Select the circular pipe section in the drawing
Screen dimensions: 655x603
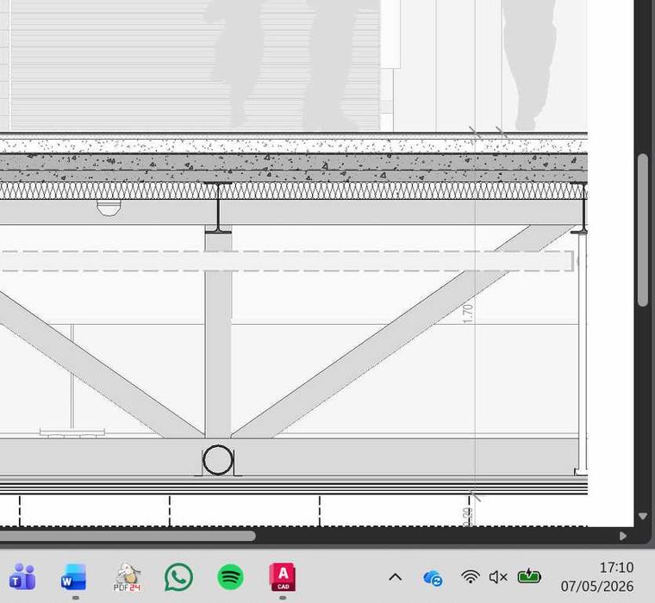218,460
